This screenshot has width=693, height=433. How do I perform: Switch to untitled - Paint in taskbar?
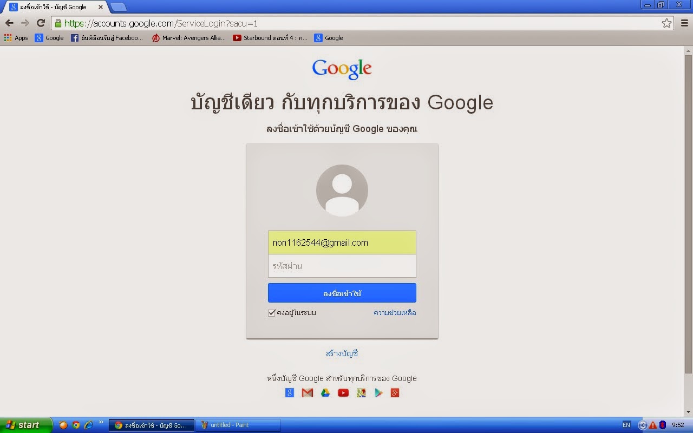point(238,425)
